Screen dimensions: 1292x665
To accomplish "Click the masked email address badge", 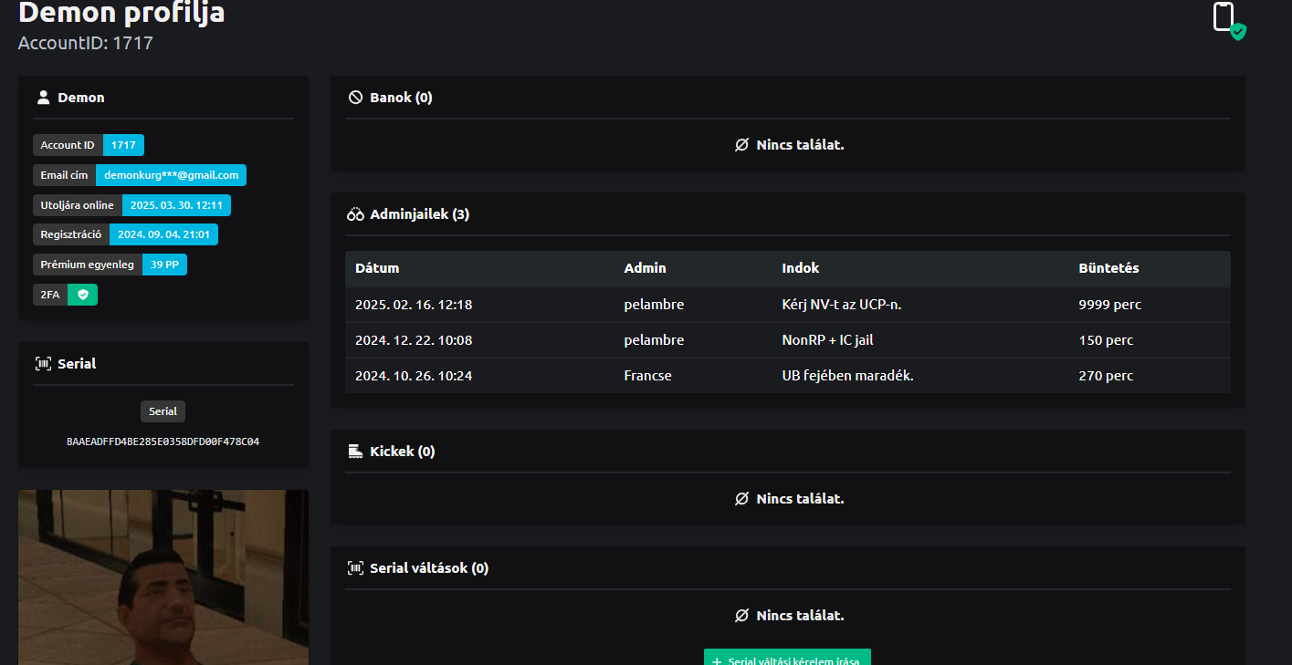I will 171,175.
